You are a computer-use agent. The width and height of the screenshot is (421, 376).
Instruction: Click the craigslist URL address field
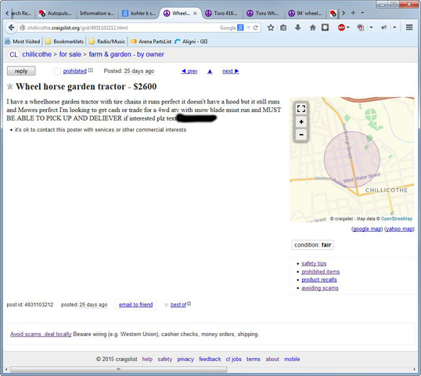tap(118, 27)
